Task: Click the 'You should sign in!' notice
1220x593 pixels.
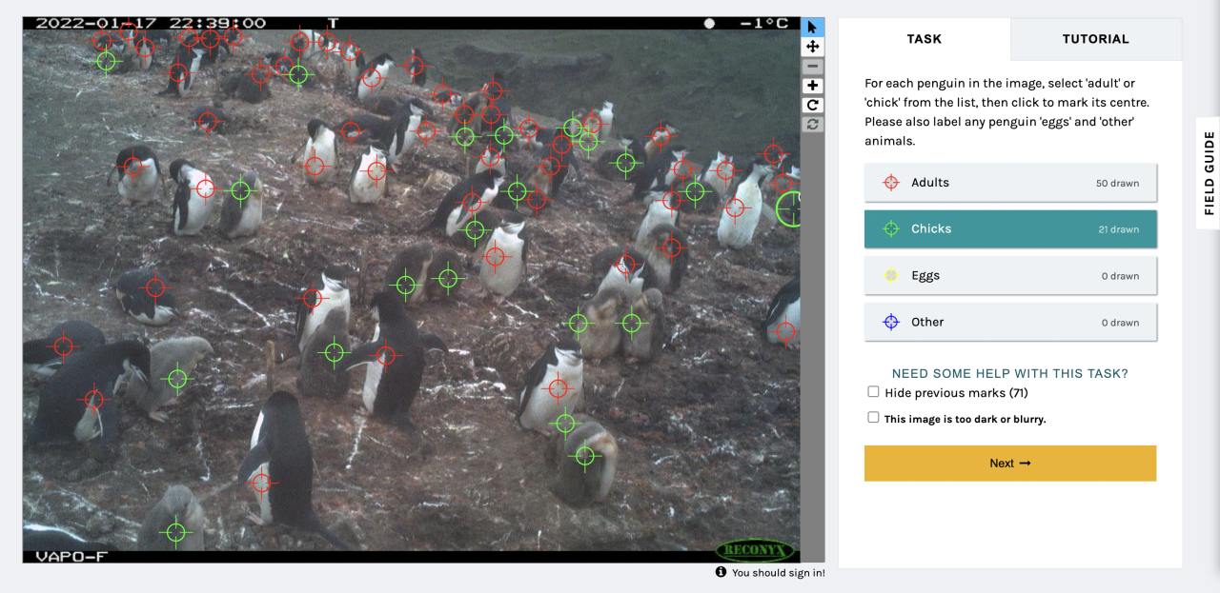Action: 778,573
